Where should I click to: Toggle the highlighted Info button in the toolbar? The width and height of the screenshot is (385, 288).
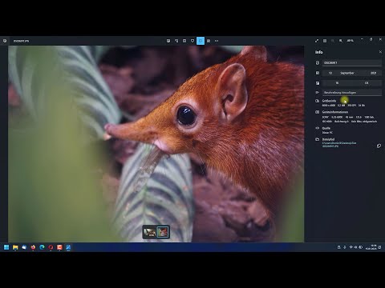point(201,41)
